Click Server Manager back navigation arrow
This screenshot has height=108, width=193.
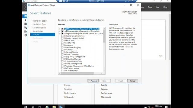click(25, 7)
